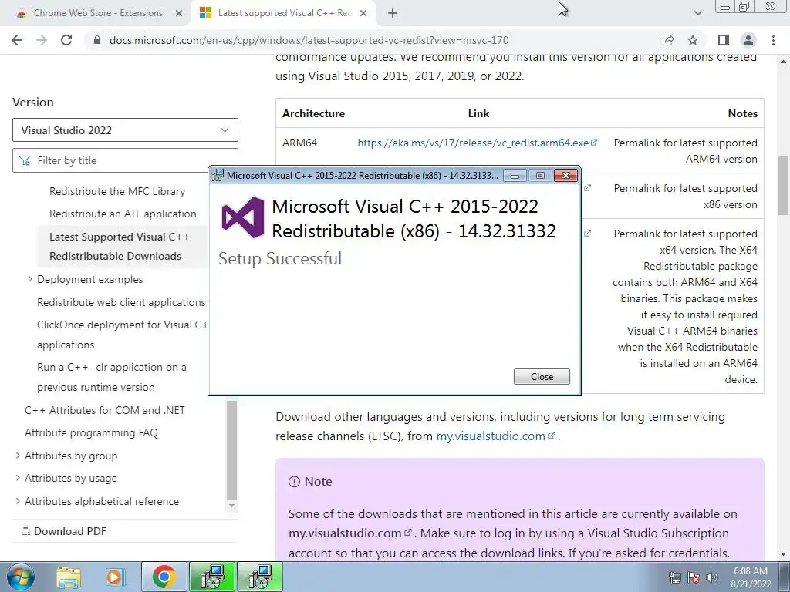
Task: Click the second installer taskbar icon
Action: point(260,577)
